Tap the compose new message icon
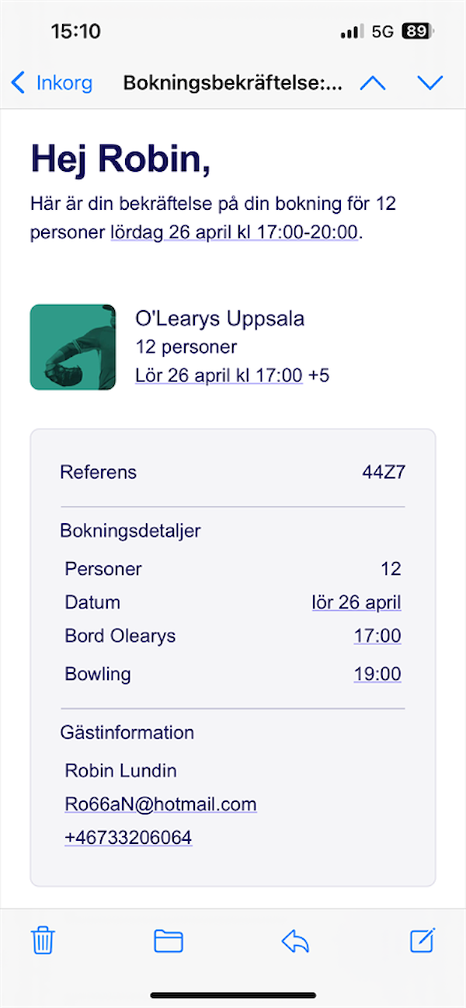Image resolution: width=466 pixels, height=1008 pixels. tap(423, 940)
